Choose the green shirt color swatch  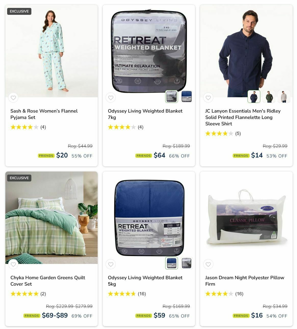(269, 96)
